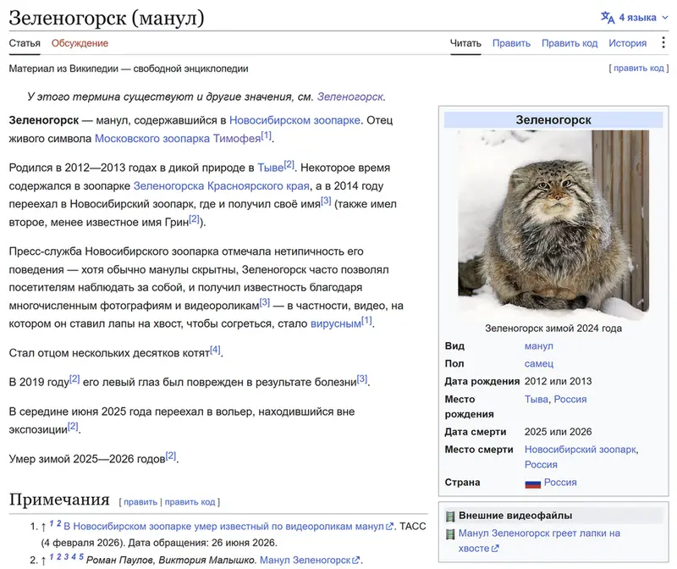The width and height of the screenshot is (677, 569).
Task: Click the up-arrow back-reference in note 1
Action: click(x=43, y=527)
